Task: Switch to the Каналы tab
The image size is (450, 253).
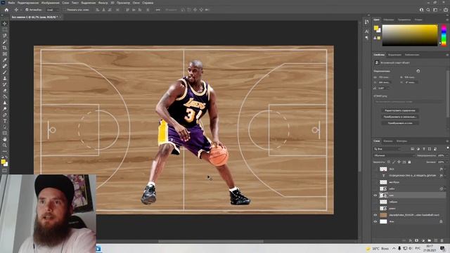Action: [x=388, y=141]
